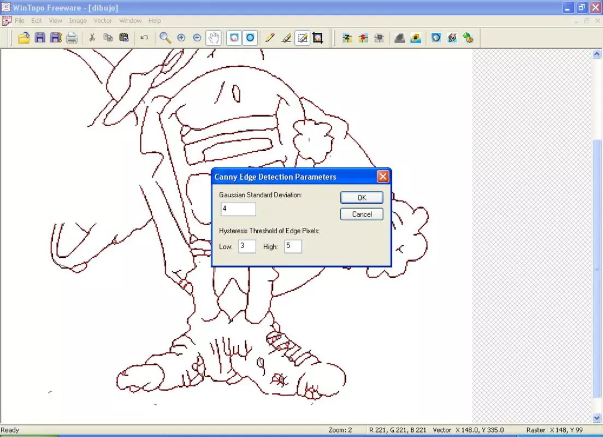Click the black hatching-on-blue toolbar icon
603x437 pixels.
point(452,38)
